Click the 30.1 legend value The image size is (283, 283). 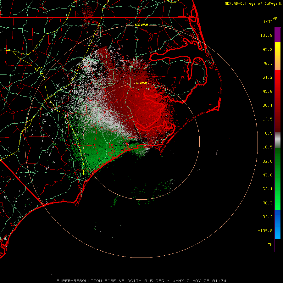(x=268, y=105)
